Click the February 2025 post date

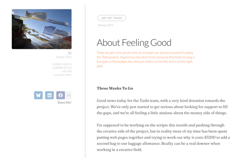(x=106, y=25)
